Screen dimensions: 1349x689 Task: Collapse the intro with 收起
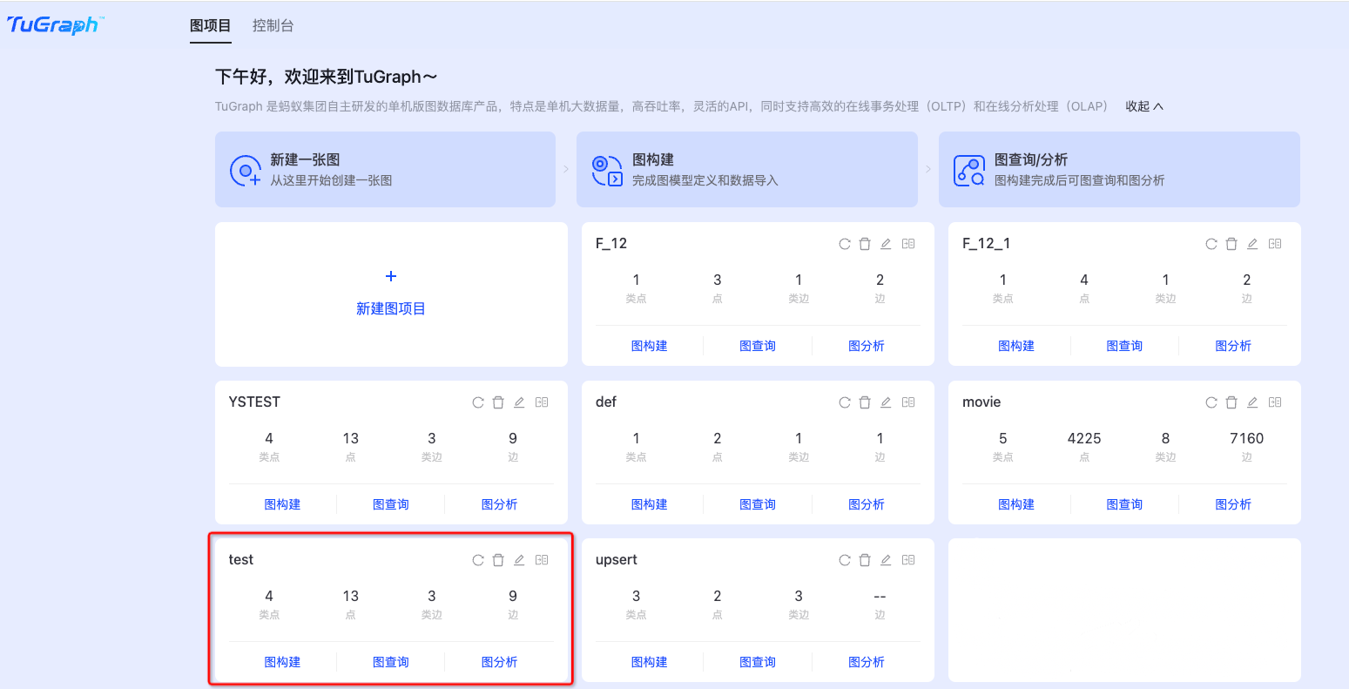click(1144, 106)
